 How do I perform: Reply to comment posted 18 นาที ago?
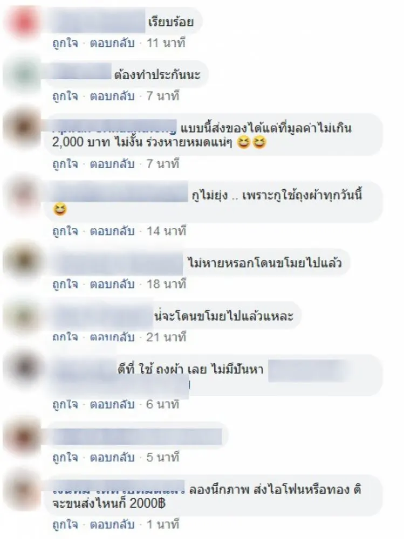point(112,284)
